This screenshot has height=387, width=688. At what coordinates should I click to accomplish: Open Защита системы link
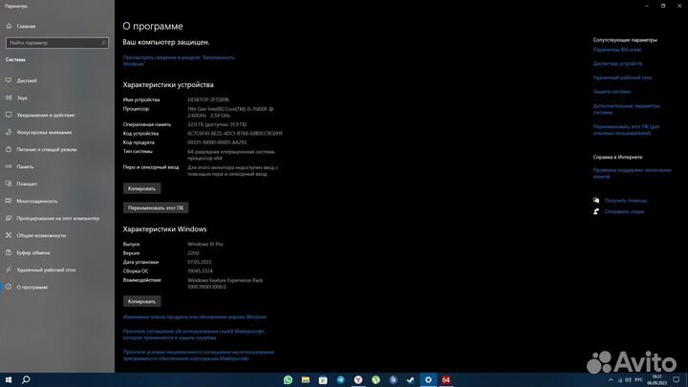pos(612,92)
